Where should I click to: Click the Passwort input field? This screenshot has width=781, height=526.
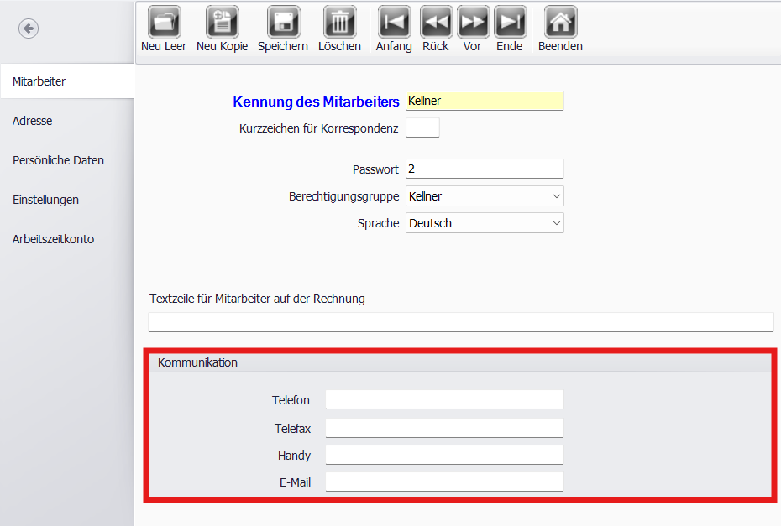tap(485, 169)
